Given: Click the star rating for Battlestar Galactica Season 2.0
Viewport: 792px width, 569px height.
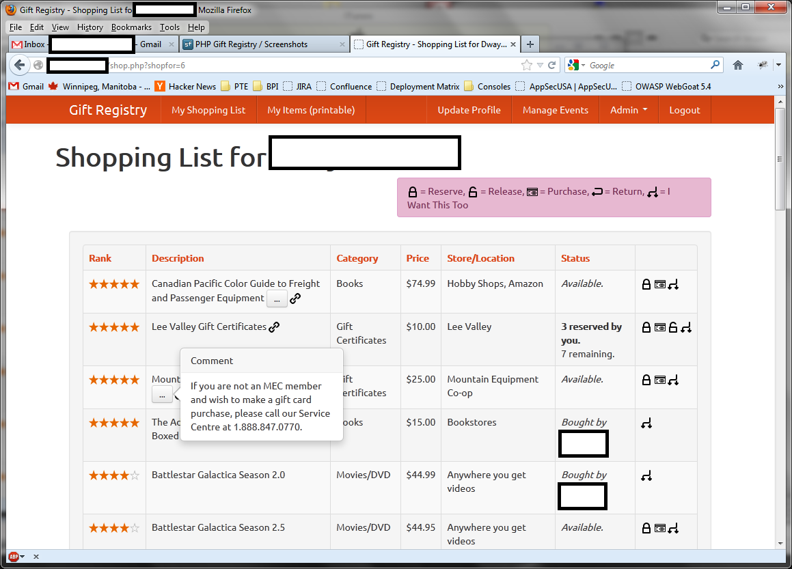Looking at the screenshot, I should 114,475.
